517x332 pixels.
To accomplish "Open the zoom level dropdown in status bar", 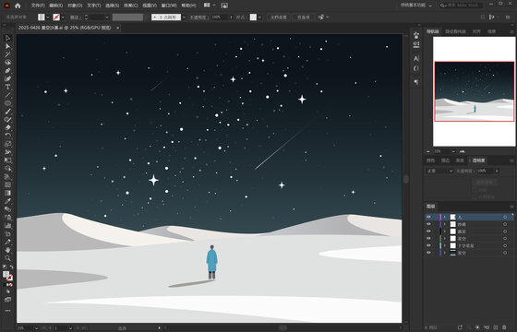I will coord(36,328).
